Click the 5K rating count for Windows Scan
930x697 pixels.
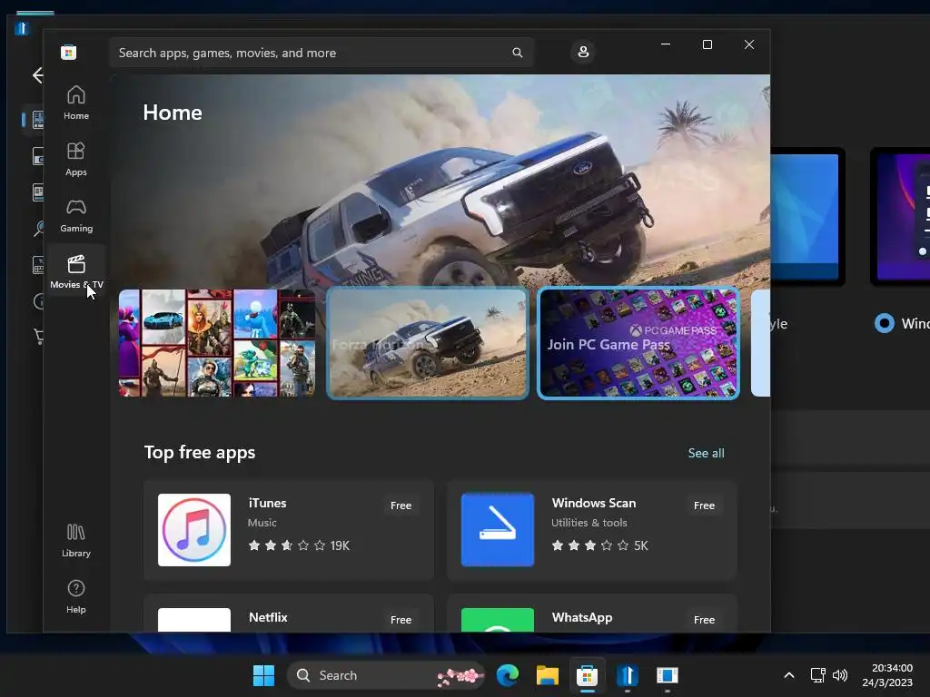(641, 545)
